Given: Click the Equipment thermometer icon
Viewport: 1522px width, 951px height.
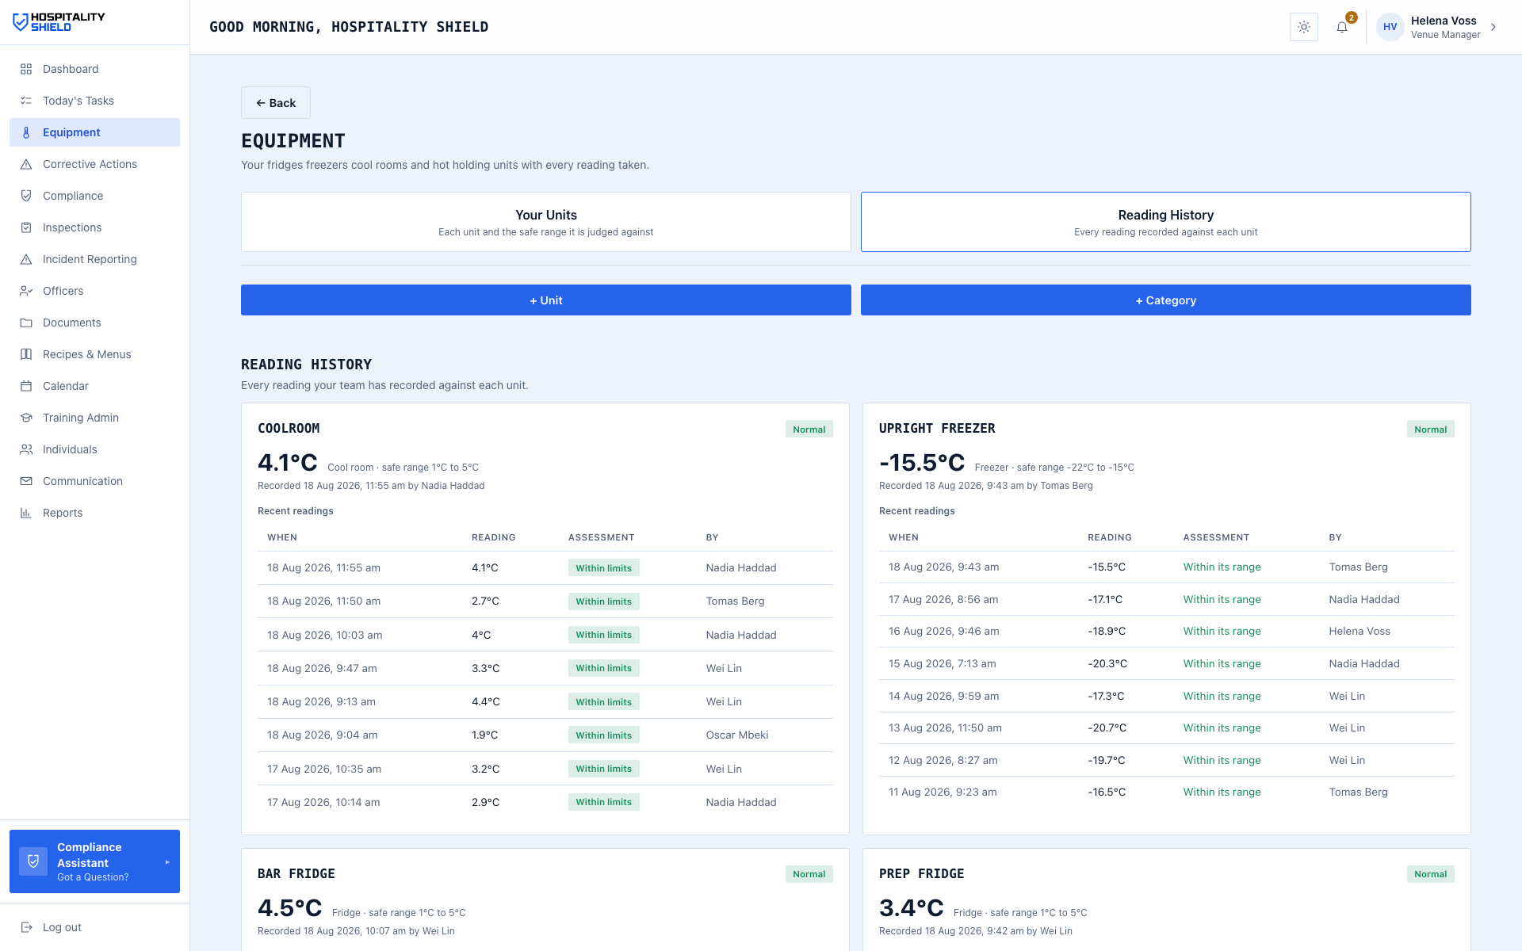Looking at the screenshot, I should [26, 132].
